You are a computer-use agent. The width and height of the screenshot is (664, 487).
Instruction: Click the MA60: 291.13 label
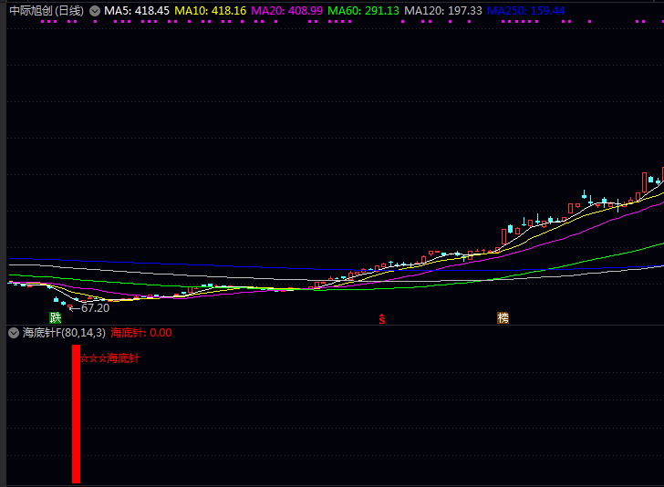coord(363,11)
